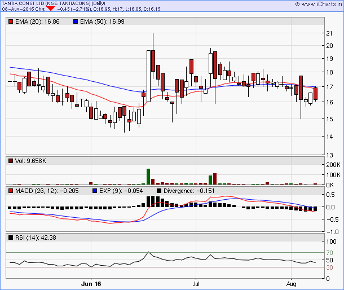Click the 100 RSI axis label
Viewport: 344px width, 290px height.
click(x=331, y=241)
